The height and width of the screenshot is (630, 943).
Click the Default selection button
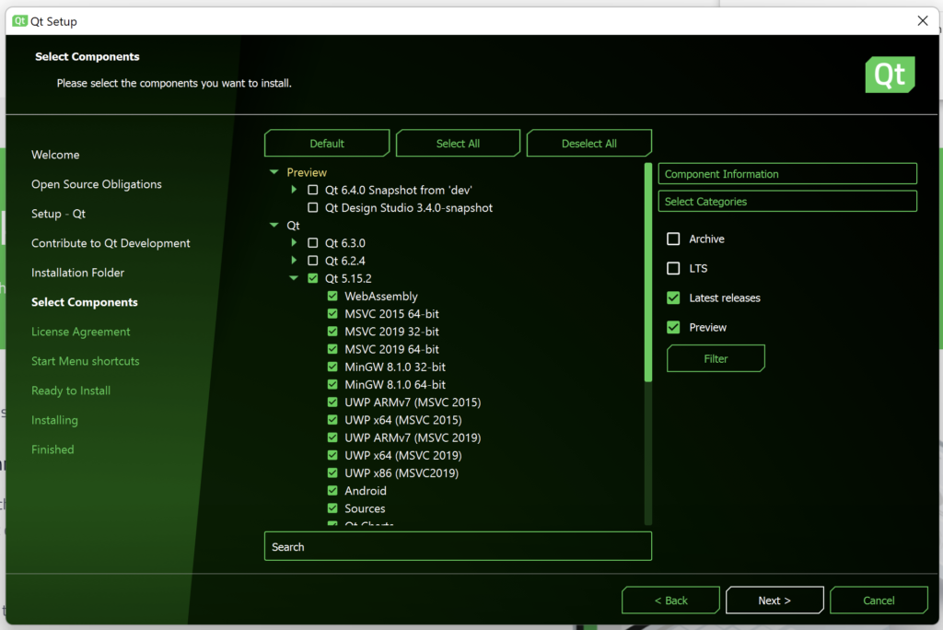327,143
